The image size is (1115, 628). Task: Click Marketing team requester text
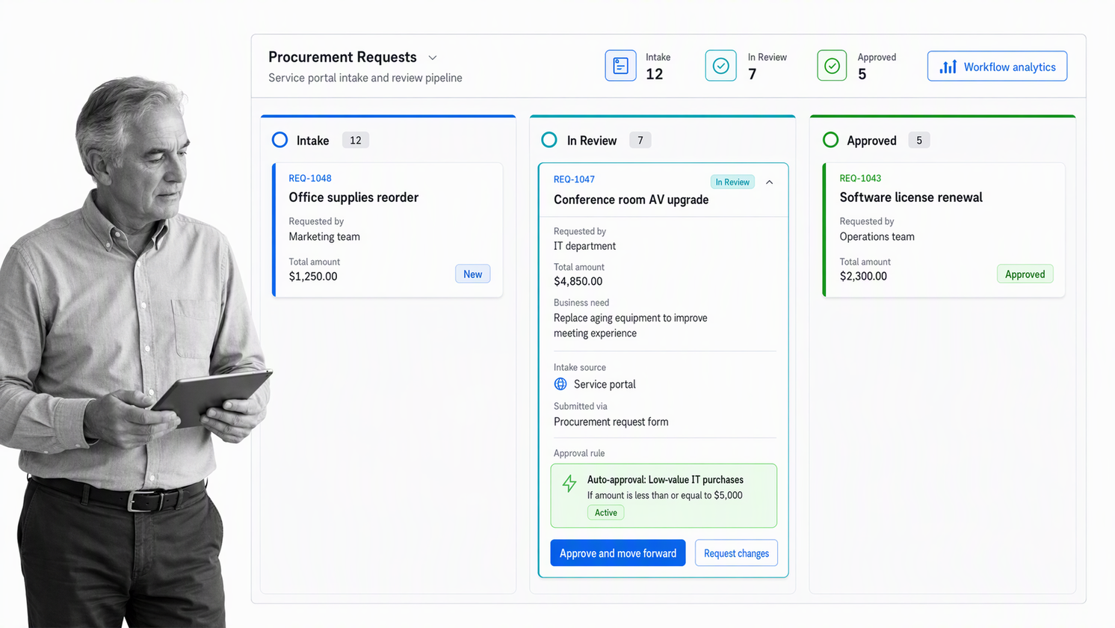(x=324, y=236)
